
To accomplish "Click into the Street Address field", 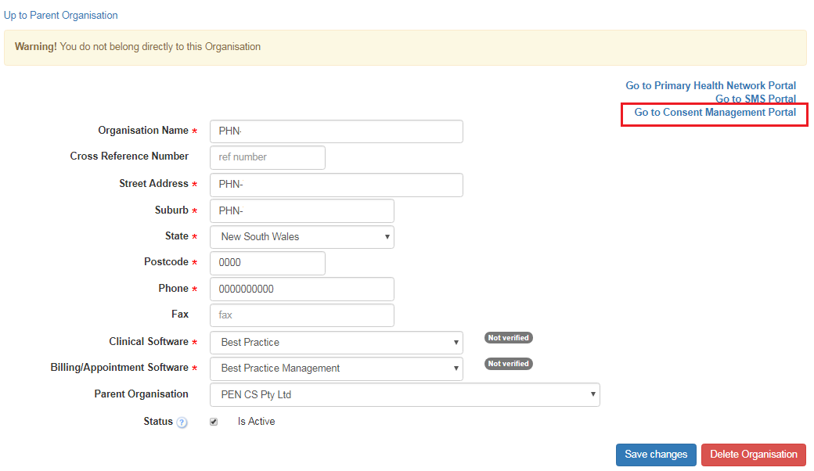I will coord(337,185).
